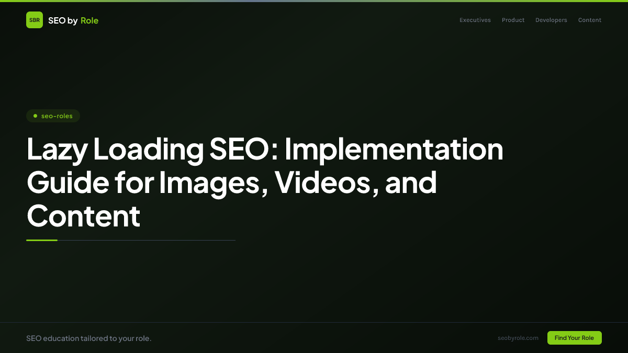This screenshot has width=628, height=353.
Task: Click the green gradient bar at page top
Action: pyautogui.click(x=314, y=2)
